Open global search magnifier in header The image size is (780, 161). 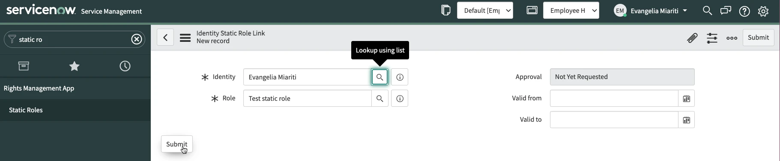[x=707, y=11]
